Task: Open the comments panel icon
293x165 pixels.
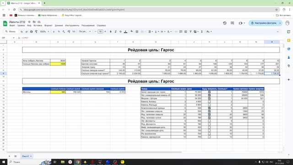Action: (x=232, y=23)
